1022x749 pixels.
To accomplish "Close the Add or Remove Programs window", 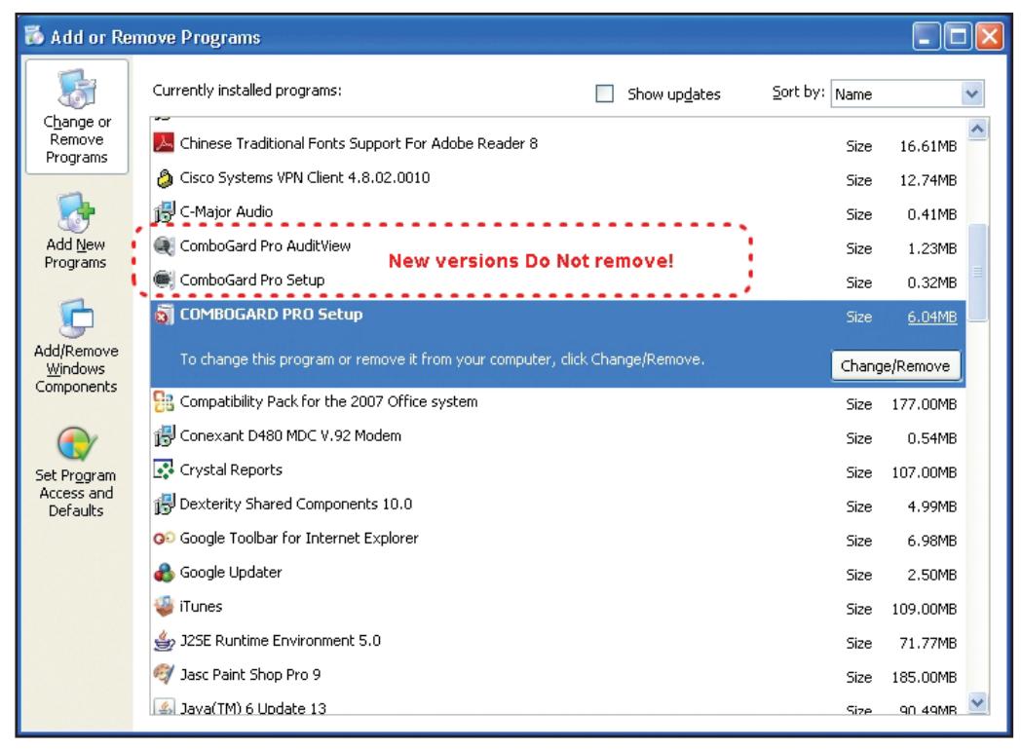I will pos(990,36).
